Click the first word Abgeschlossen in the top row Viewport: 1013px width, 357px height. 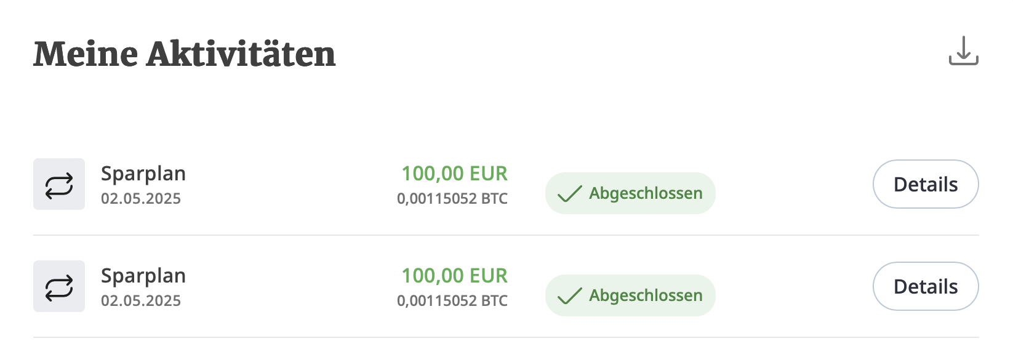pyautogui.click(x=646, y=193)
